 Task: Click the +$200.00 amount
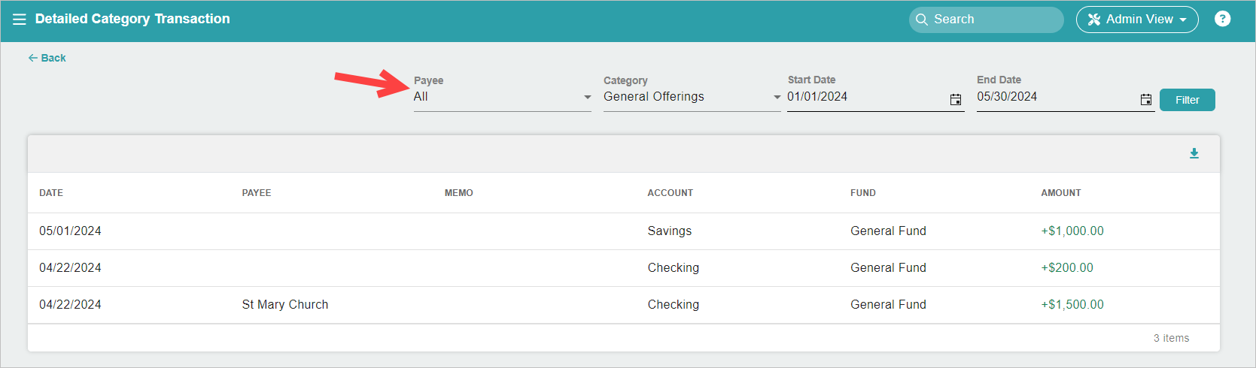click(1067, 268)
